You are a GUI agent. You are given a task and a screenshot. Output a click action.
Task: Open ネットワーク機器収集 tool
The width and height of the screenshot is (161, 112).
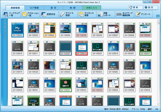(125, 14)
